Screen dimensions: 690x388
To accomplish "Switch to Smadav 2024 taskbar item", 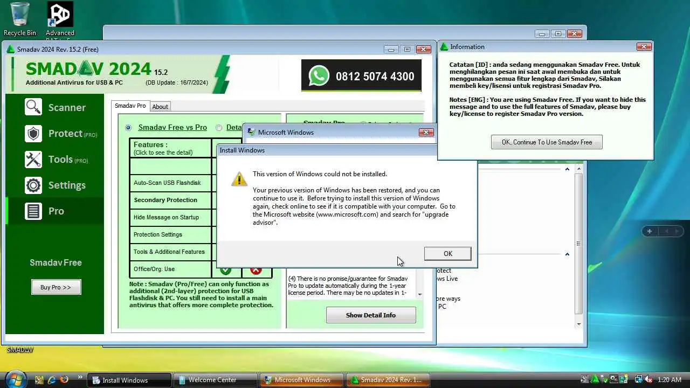I will point(388,380).
